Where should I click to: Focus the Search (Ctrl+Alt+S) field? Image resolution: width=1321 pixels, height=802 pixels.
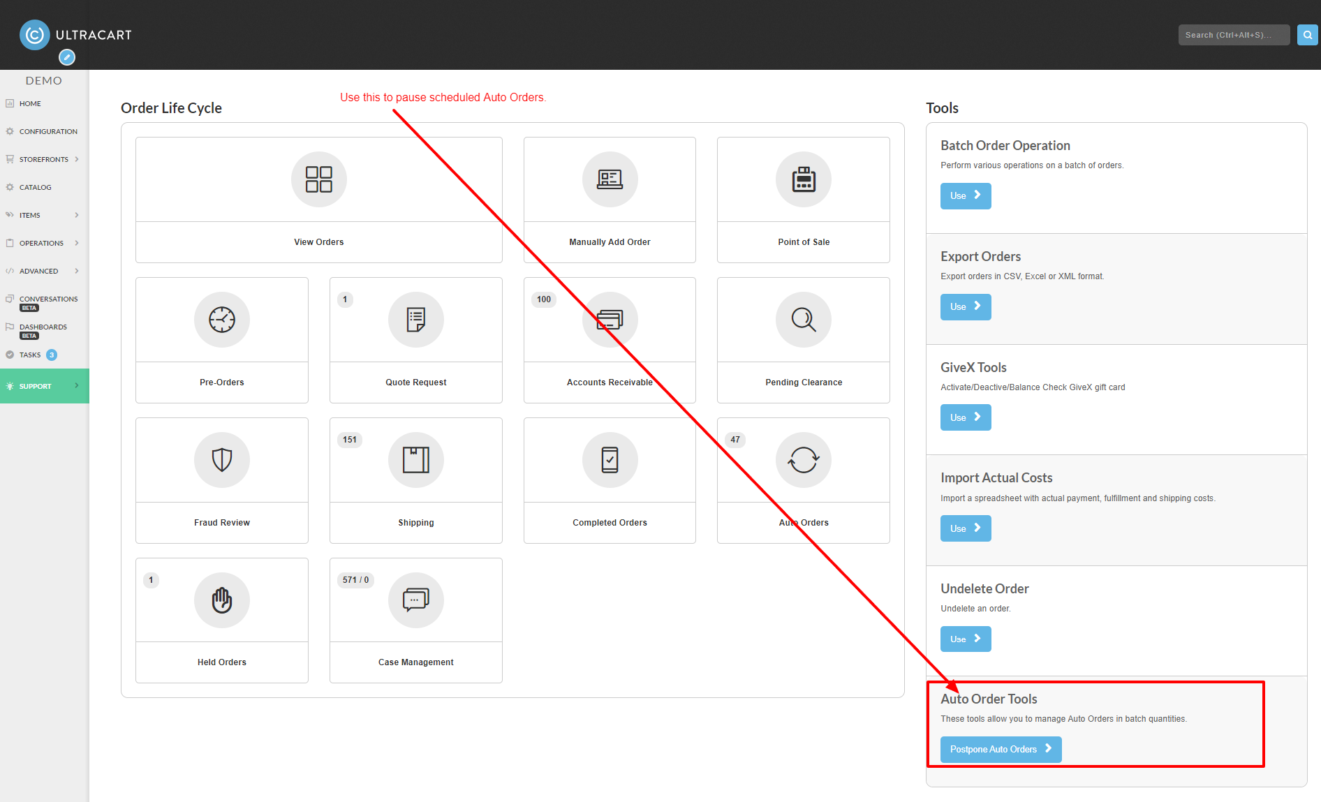pyautogui.click(x=1234, y=35)
